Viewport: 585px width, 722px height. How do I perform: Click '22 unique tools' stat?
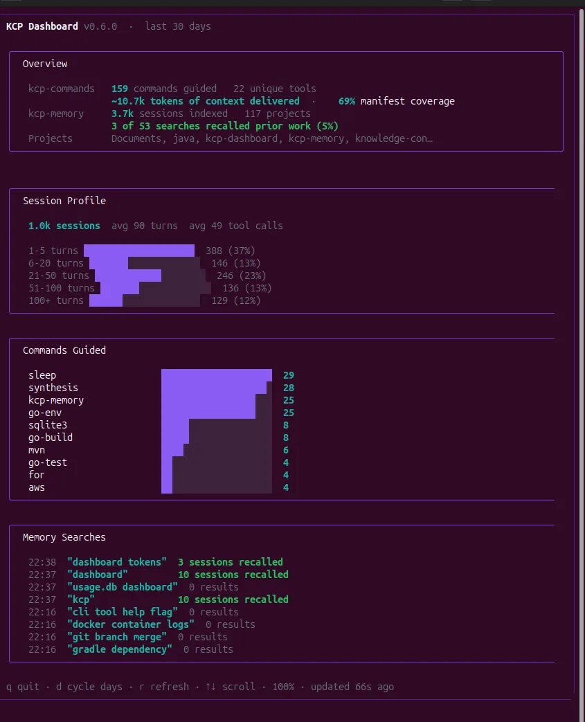275,89
